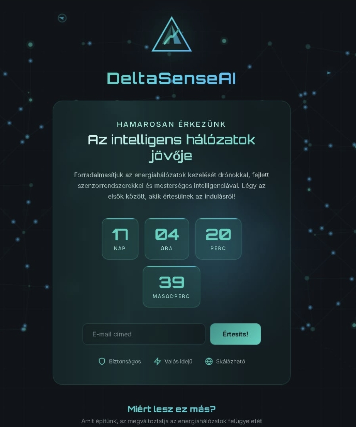This screenshot has height=427, width=356.
Task: Click the shield icon beside Biztonságos
Action: click(102, 362)
